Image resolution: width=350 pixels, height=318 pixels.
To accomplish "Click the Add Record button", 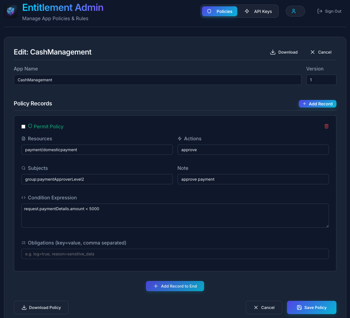I will coord(317,104).
